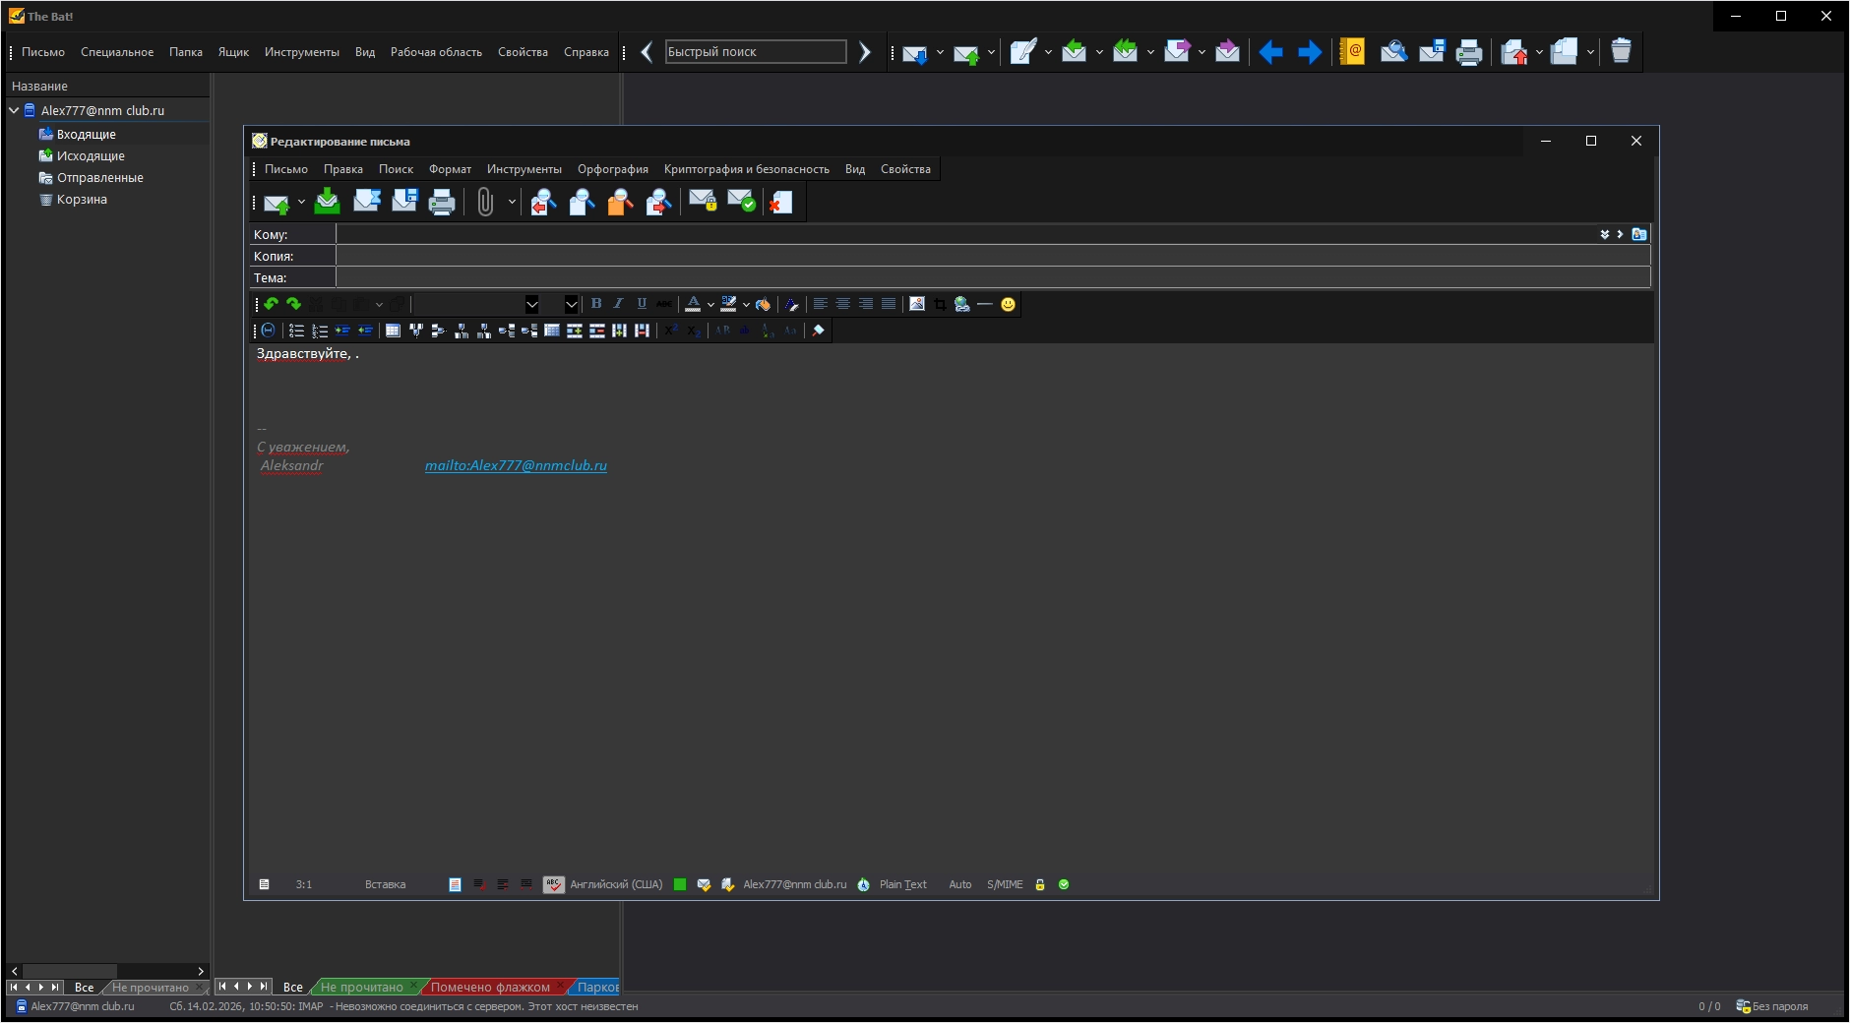Collapse the Alex777@nnm club.ru account tree

(15, 111)
